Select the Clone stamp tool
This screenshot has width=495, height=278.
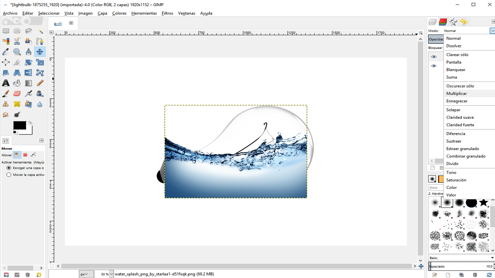tap(6, 104)
